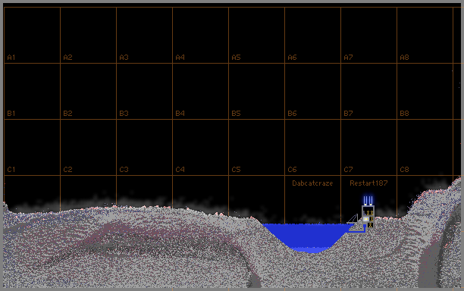This screenshot has height=291, width=464.
Task: Select grid cell labeled B5
Action: (x=256, y=91)
